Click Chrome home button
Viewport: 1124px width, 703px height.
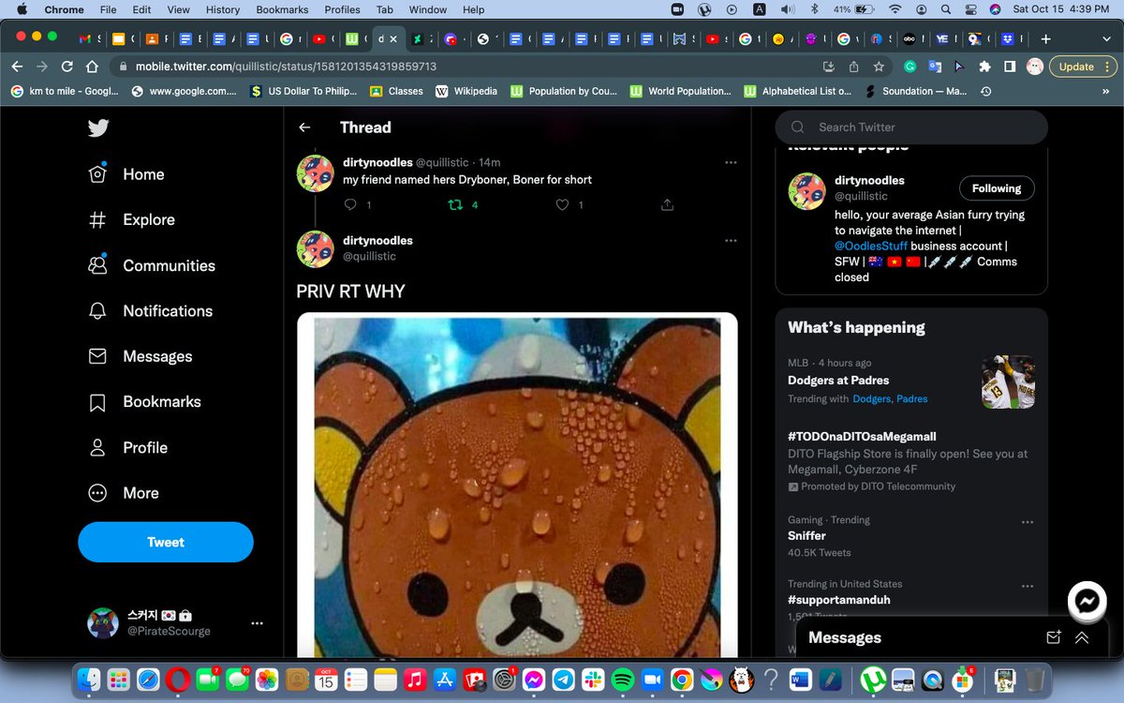92,67
